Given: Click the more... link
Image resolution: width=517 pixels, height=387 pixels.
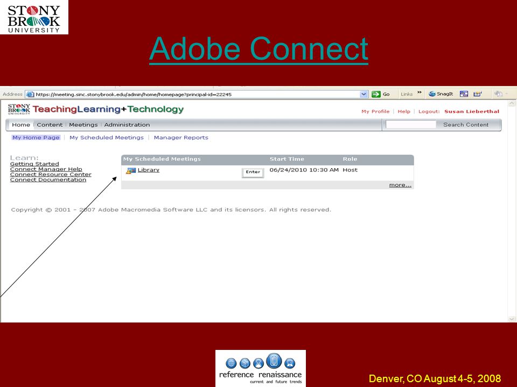Looking at the screenshot, I should (400, 185).
